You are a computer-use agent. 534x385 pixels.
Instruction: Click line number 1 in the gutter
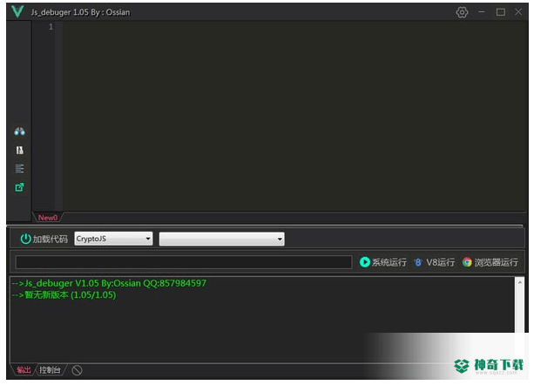[51, 26]
